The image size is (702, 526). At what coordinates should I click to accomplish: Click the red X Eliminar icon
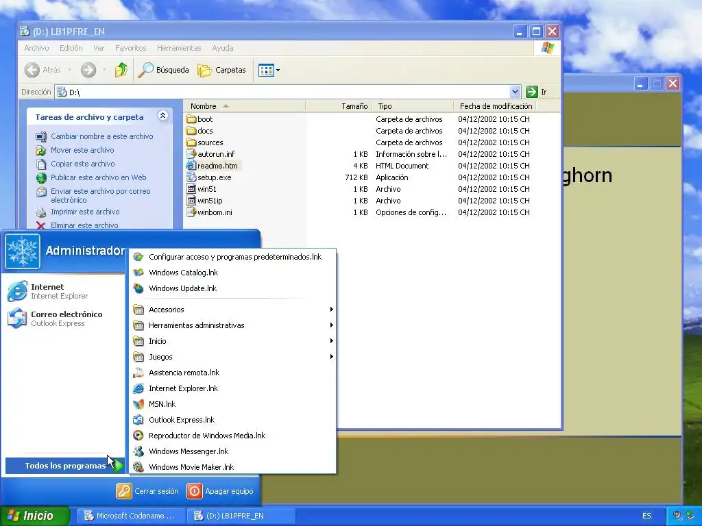[40, 225]
